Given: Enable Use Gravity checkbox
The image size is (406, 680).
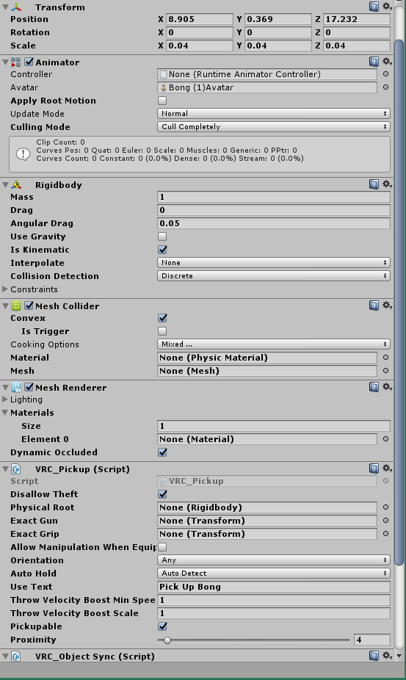Looking at the screenshot, I should (x=162, y=236).
